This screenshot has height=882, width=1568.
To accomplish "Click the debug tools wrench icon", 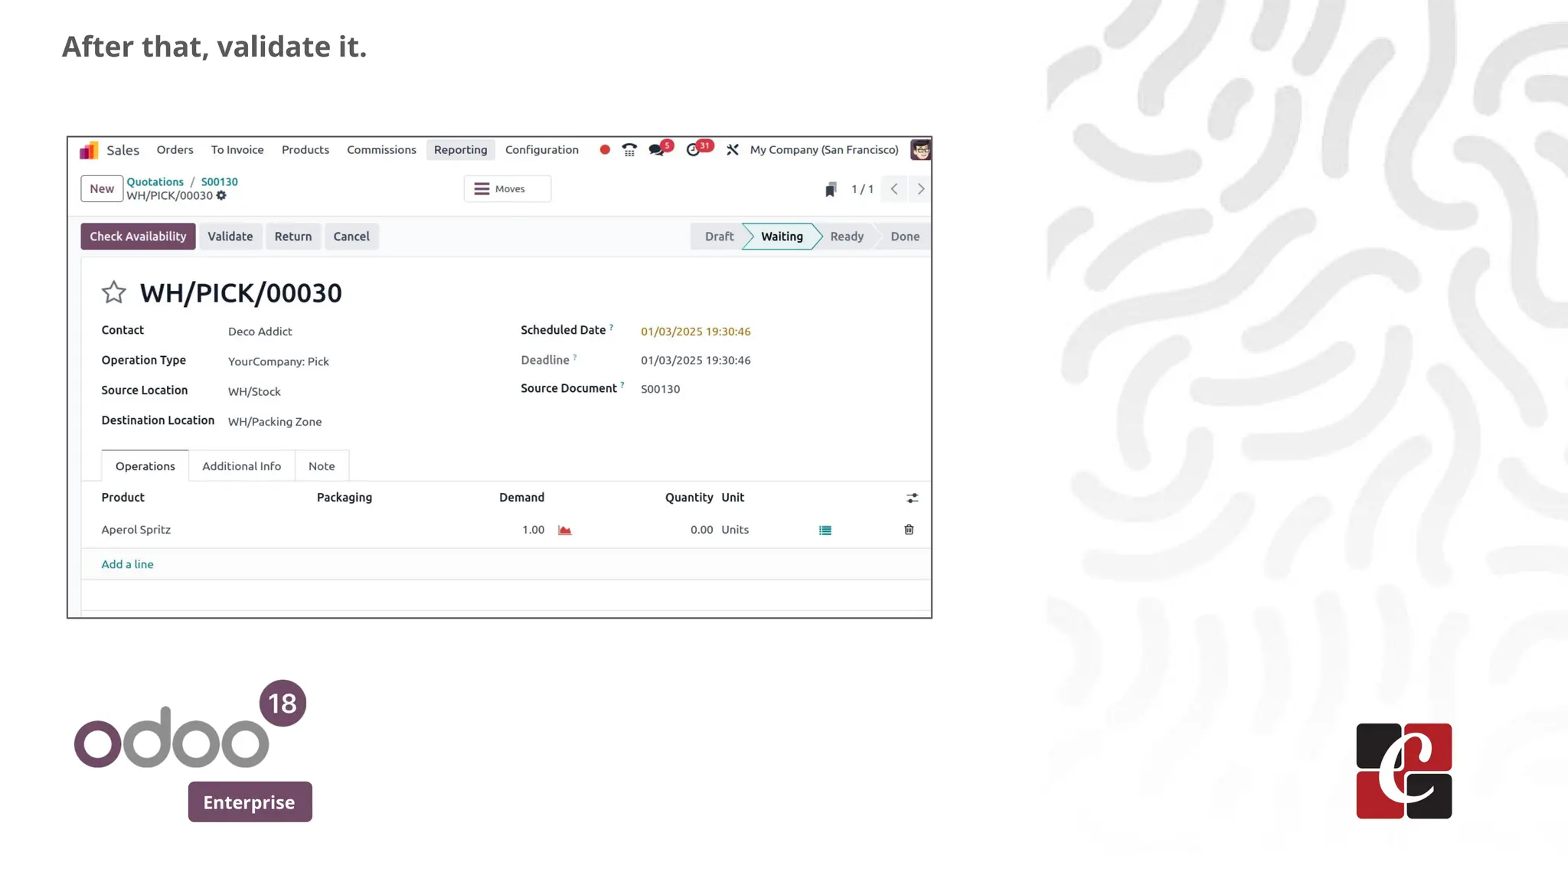I will [733, 150].
